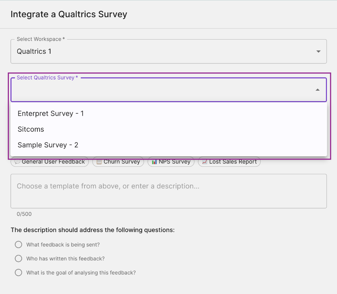Expand the Select Workspace dropdown arrow
The image size is (337, 294).
click(x=318, y=51)
